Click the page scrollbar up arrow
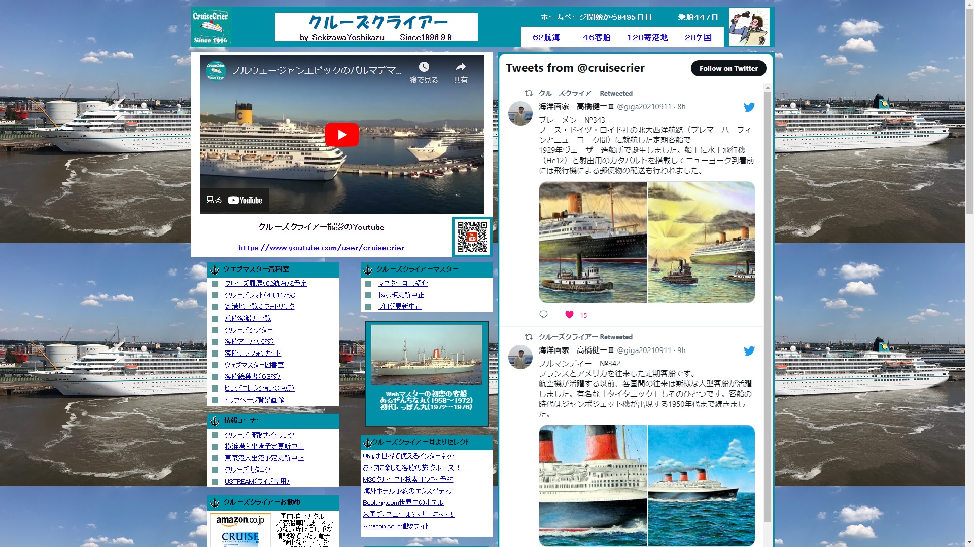This screenshot has height=547, width=974. [969, 4]
